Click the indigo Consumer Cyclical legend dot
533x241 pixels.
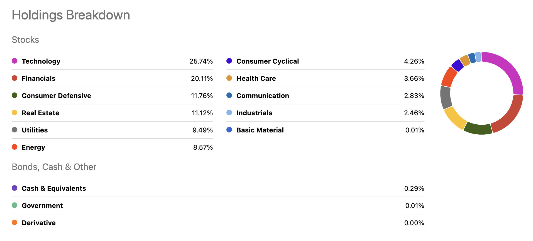click(229, 61)
